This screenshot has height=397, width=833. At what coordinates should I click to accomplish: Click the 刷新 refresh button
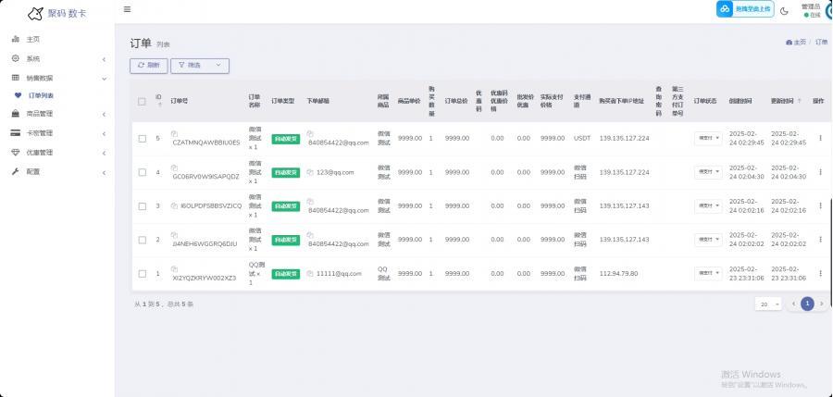click(149, 66)
